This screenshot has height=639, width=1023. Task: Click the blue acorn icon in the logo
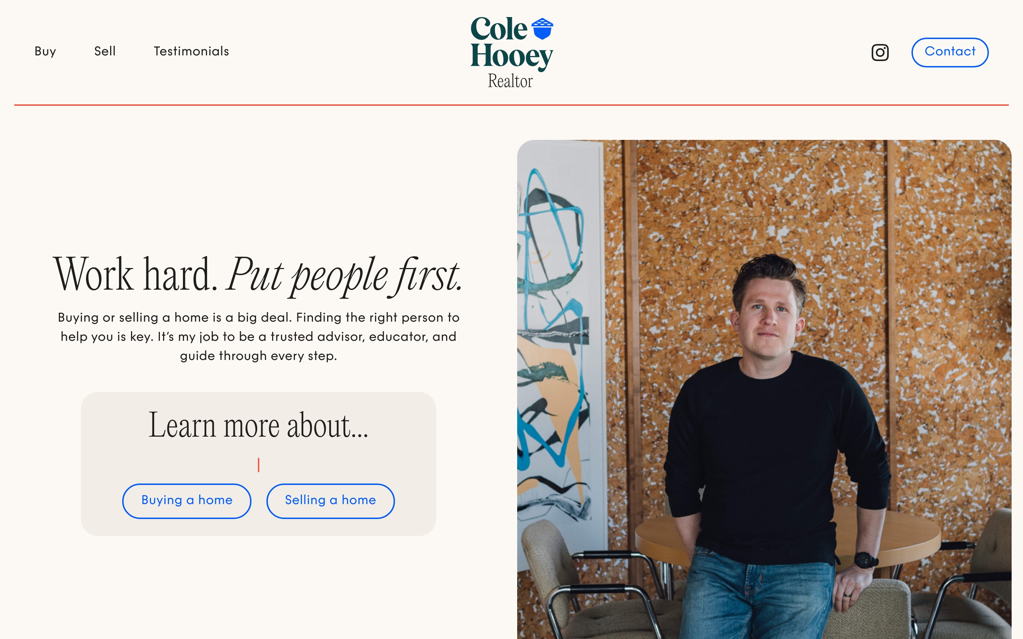click(x=542, y=29)
